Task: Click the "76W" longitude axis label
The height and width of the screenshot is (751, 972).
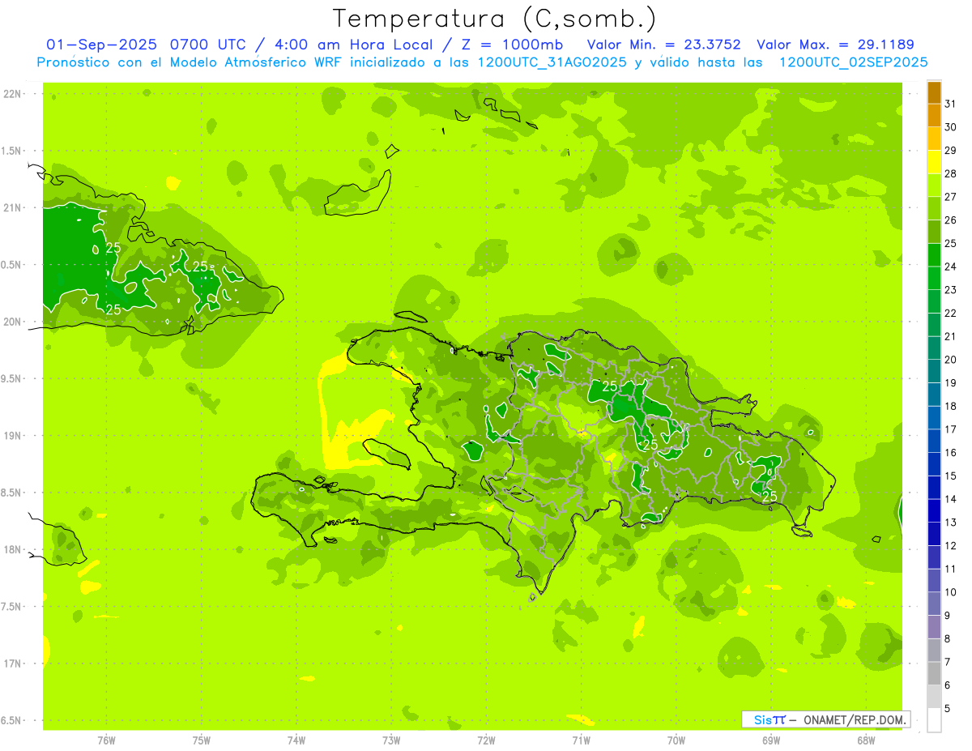Action: [106, 740]
